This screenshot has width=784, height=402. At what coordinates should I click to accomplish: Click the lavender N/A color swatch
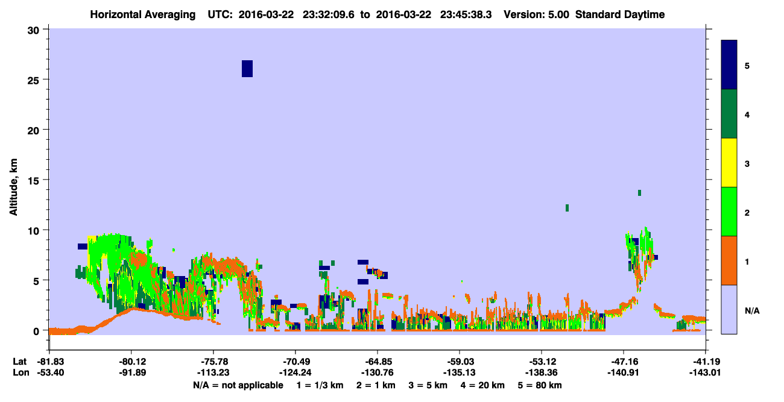pos(729,309)
